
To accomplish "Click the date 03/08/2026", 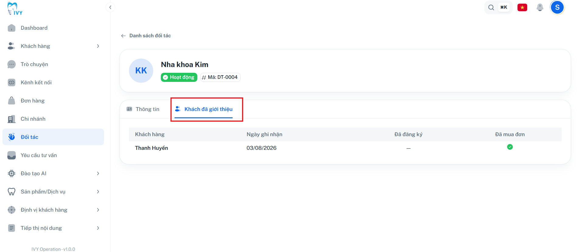I will point(261,148).
